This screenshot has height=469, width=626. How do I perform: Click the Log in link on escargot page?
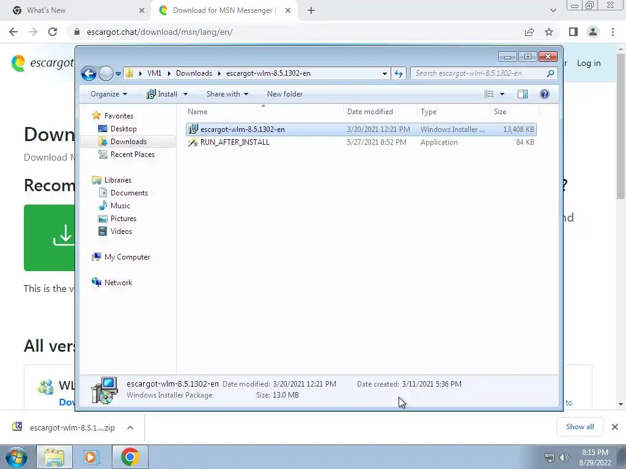coord(589,63)
